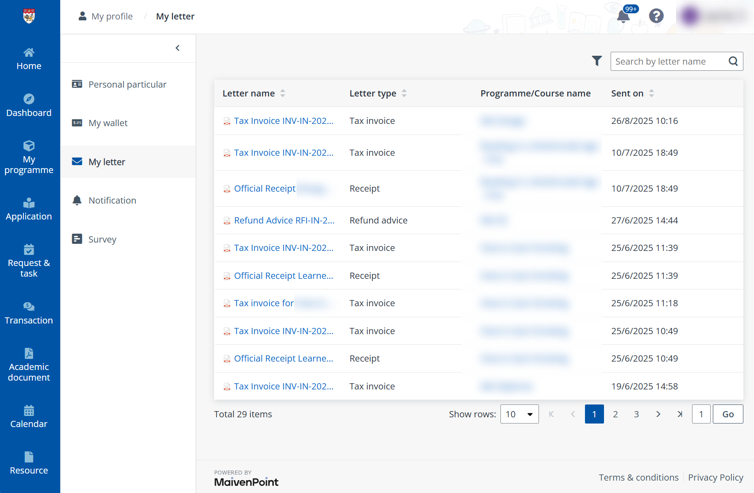Click the notification bell icon
The image size is (754, 493).
(623, 16)
